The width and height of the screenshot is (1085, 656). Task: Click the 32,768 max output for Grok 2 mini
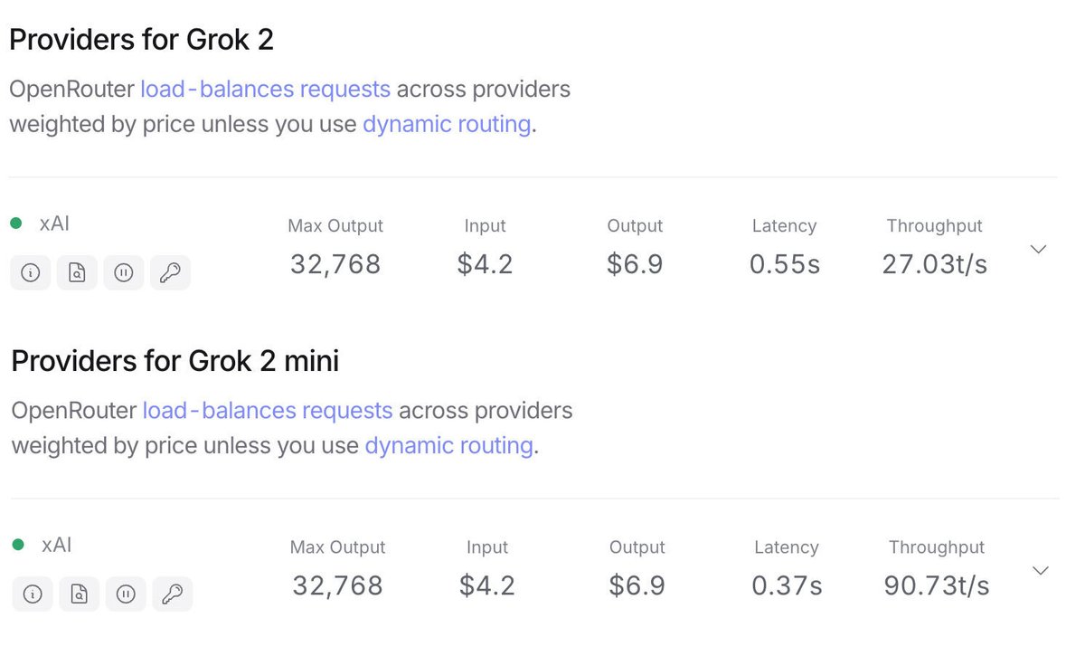click(337, 585)
